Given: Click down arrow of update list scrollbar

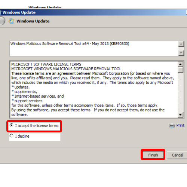Looking at the screenshot, I should [x=181, y=53].
